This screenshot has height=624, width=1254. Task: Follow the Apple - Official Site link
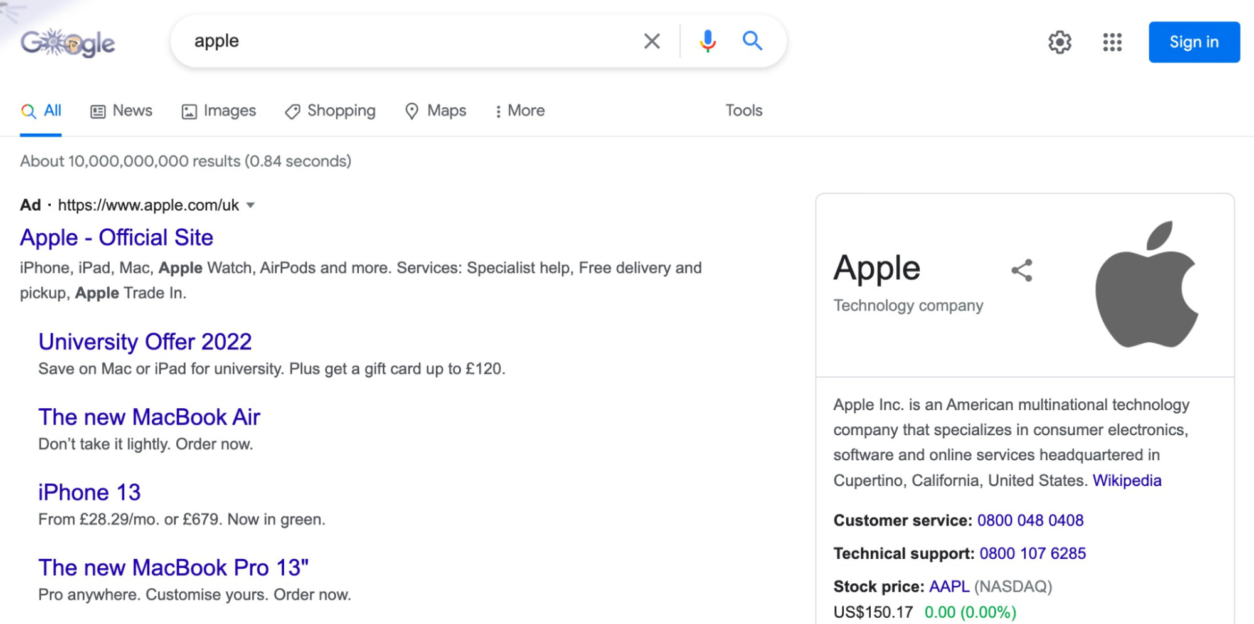point(116,238)
